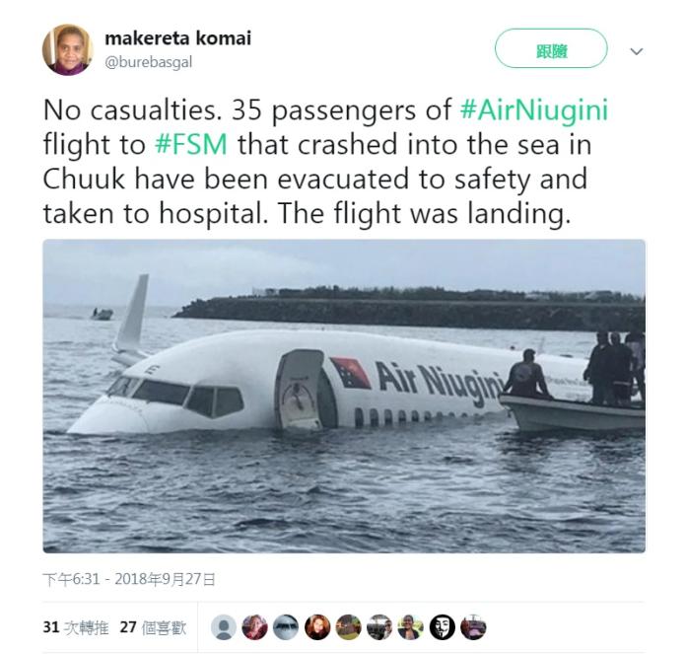The width and height of the screenshot is (686, 654).
Task: Click the @burebasgal handle
Action: (x=148, y=61)
